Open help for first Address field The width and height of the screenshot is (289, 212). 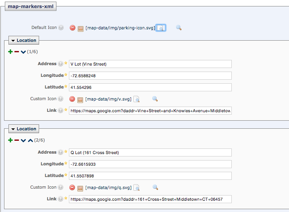click(x=60, y=64)
